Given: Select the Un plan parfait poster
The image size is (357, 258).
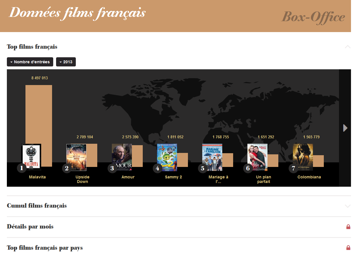Looking at the screenshot, I should 257,157.
